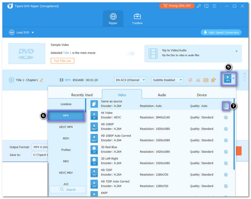Click the enhance video icon
Viewport: 251px width, 199px height.
coord(213,80)
